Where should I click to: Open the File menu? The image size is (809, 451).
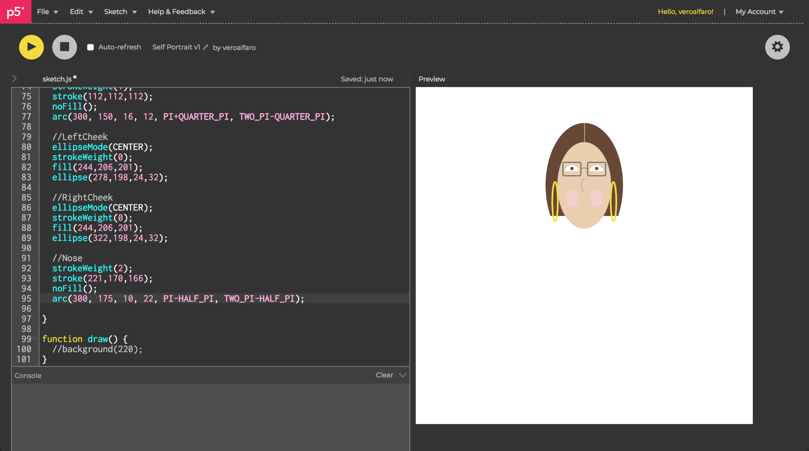(43, 12)
